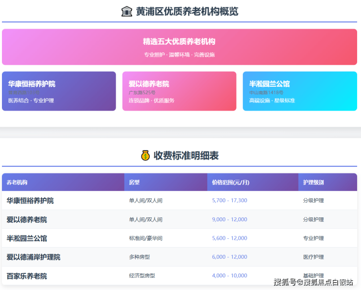
Task: Click the 中山南路1418号 address text
Action: (266, 92)
